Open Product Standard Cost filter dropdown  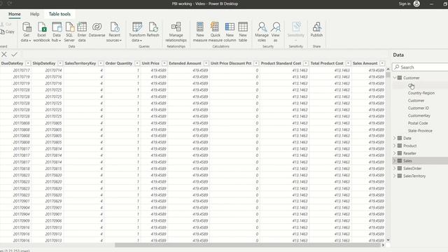306,64
